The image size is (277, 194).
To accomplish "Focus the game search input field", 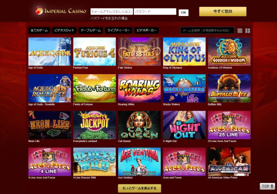I will pyautogui.click(x=207, y=30).
